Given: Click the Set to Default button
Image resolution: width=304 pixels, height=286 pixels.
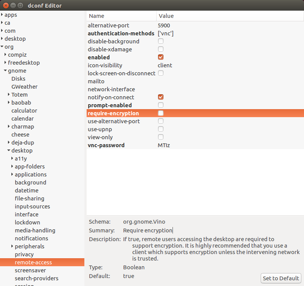Looking at the screenshot, I should coord(281,278).
